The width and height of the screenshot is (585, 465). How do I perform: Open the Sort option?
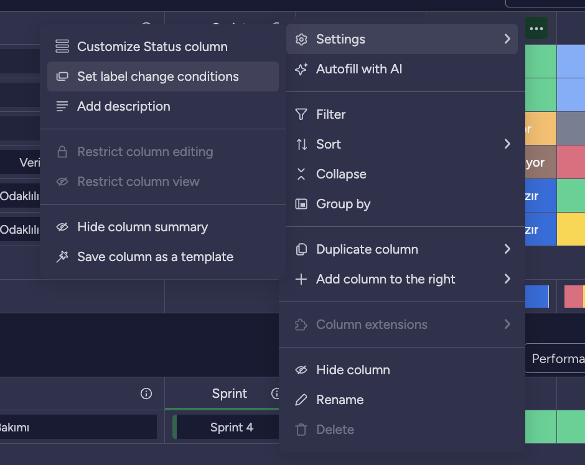(402, 144)
